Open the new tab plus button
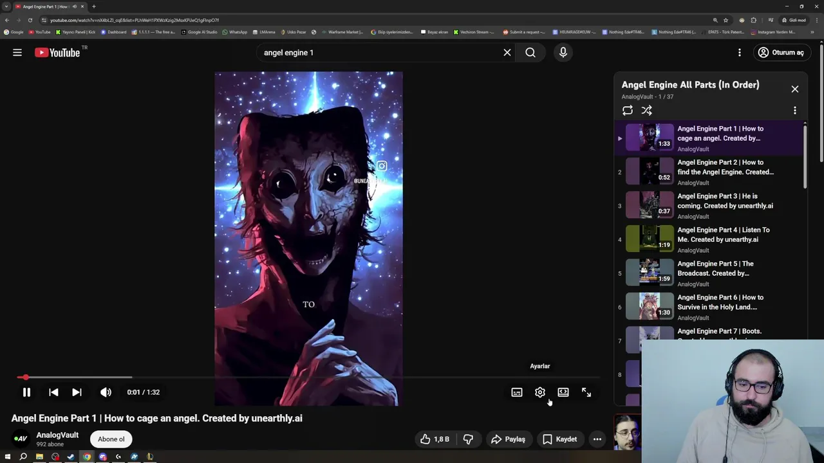The width and height of the screenshot is (824, 463). click(93, 6)
